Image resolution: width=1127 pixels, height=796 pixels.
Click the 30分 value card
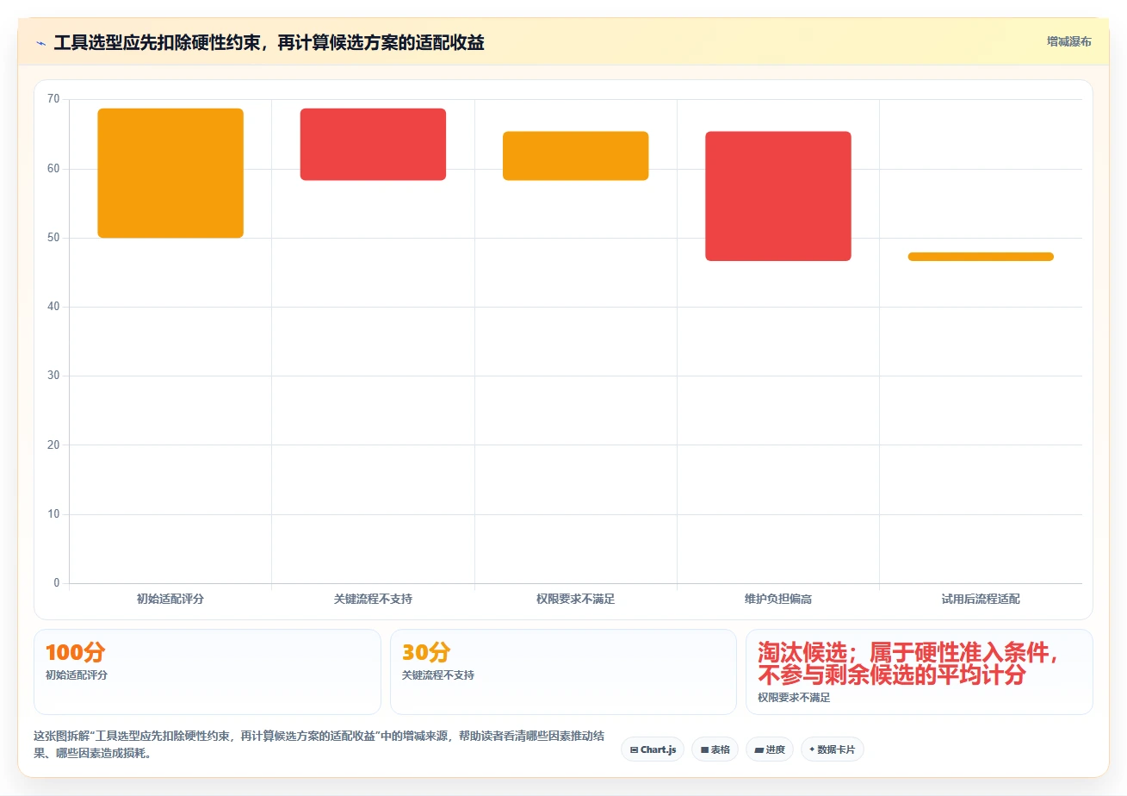(563, 672)
